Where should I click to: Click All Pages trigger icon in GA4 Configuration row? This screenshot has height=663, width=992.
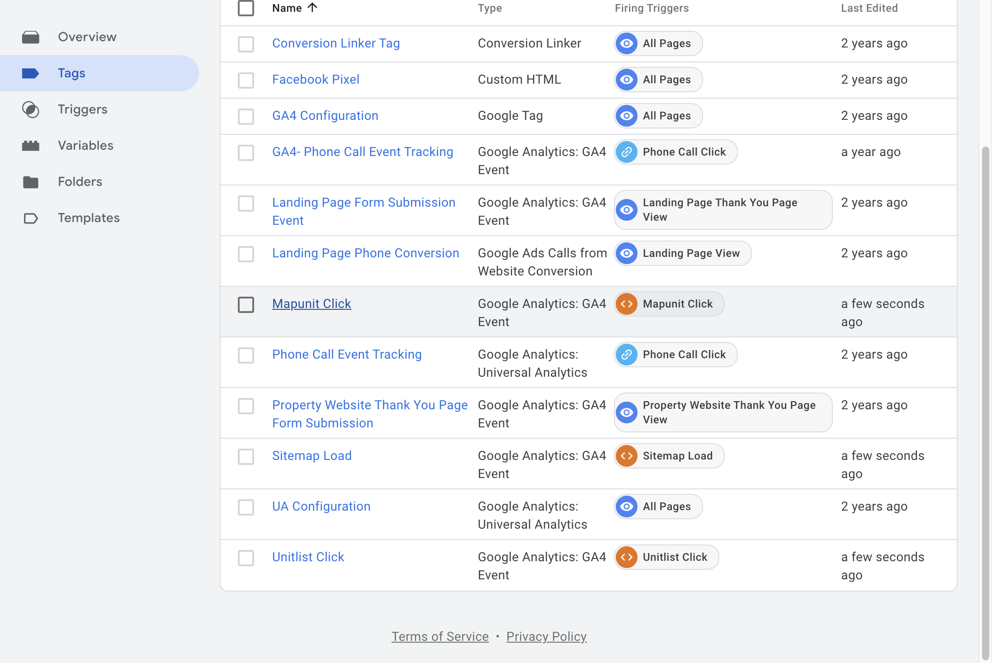[x=627, y=116]
